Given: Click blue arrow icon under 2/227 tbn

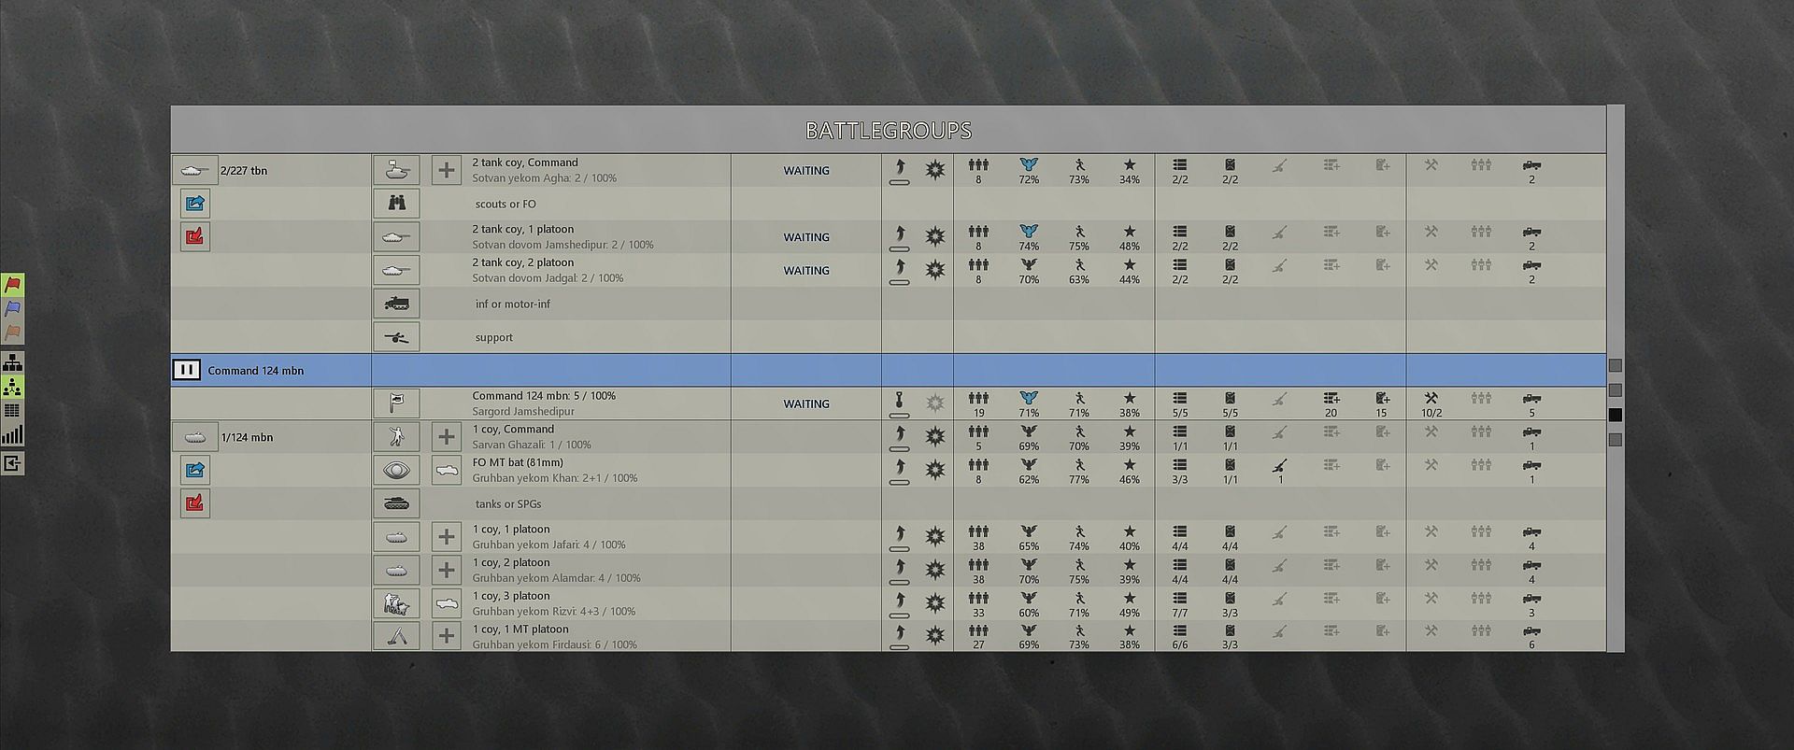Looking at the screenshot, I should 194,204.
